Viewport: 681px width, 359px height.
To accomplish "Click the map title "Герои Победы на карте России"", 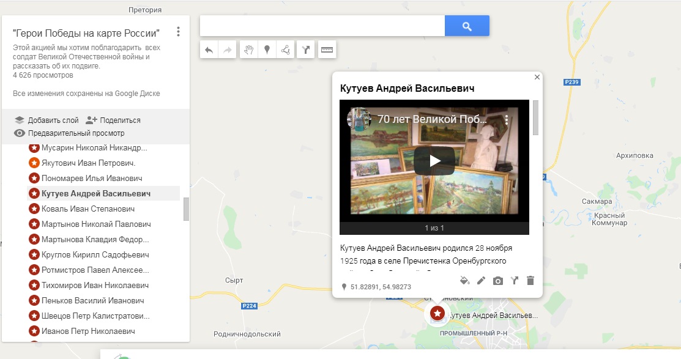I will pos(86,34).
